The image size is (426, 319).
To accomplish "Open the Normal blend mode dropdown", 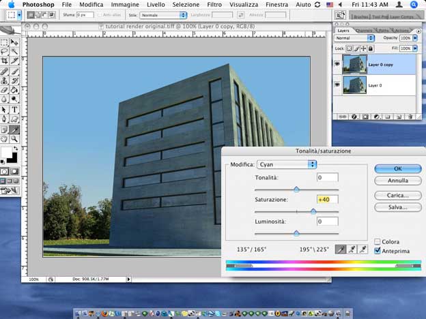I will point(355,39).
